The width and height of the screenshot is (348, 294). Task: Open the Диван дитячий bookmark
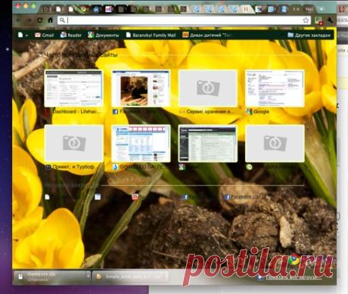[207, 35]
